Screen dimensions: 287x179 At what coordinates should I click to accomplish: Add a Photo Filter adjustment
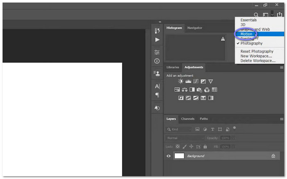(199, 90)
